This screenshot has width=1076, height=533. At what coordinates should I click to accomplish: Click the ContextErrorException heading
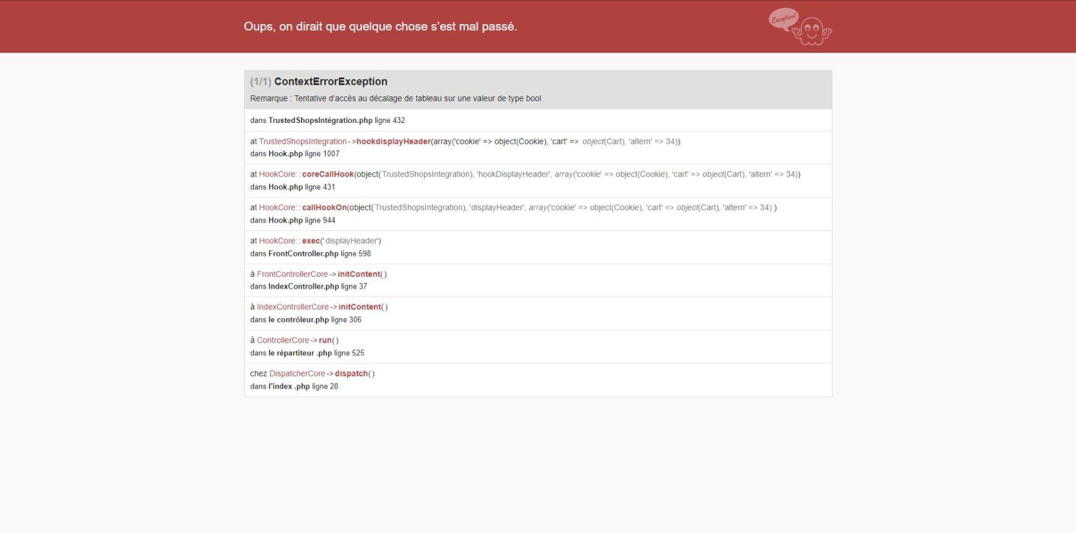click(x=331, y=82)
